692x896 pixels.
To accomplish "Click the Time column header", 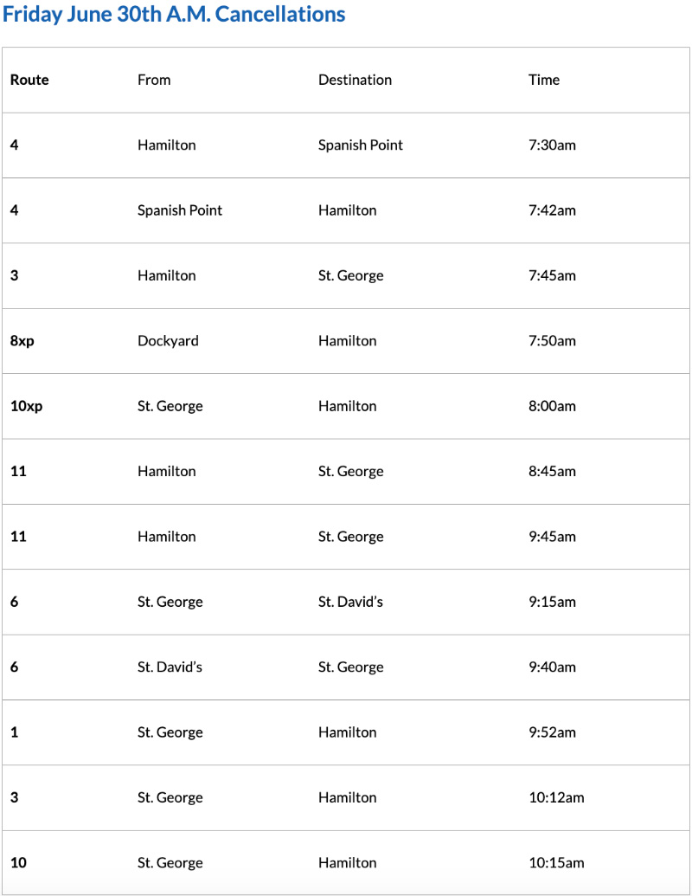I will (x=544, y=80).
